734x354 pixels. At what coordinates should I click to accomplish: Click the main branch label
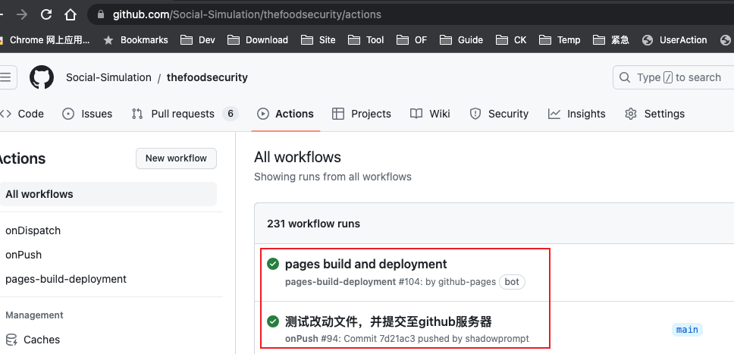click(x=687, y=330)
